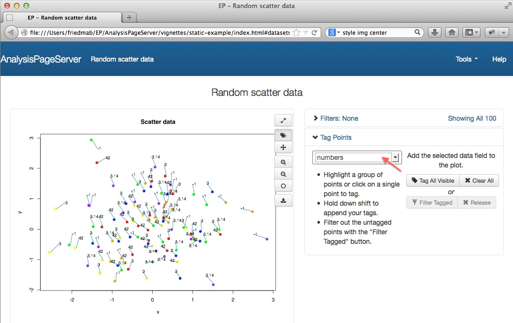Viewport: 513px width, 323px height.
Task: Click the expand plot fullscreen icon
Action: [283, 121]
